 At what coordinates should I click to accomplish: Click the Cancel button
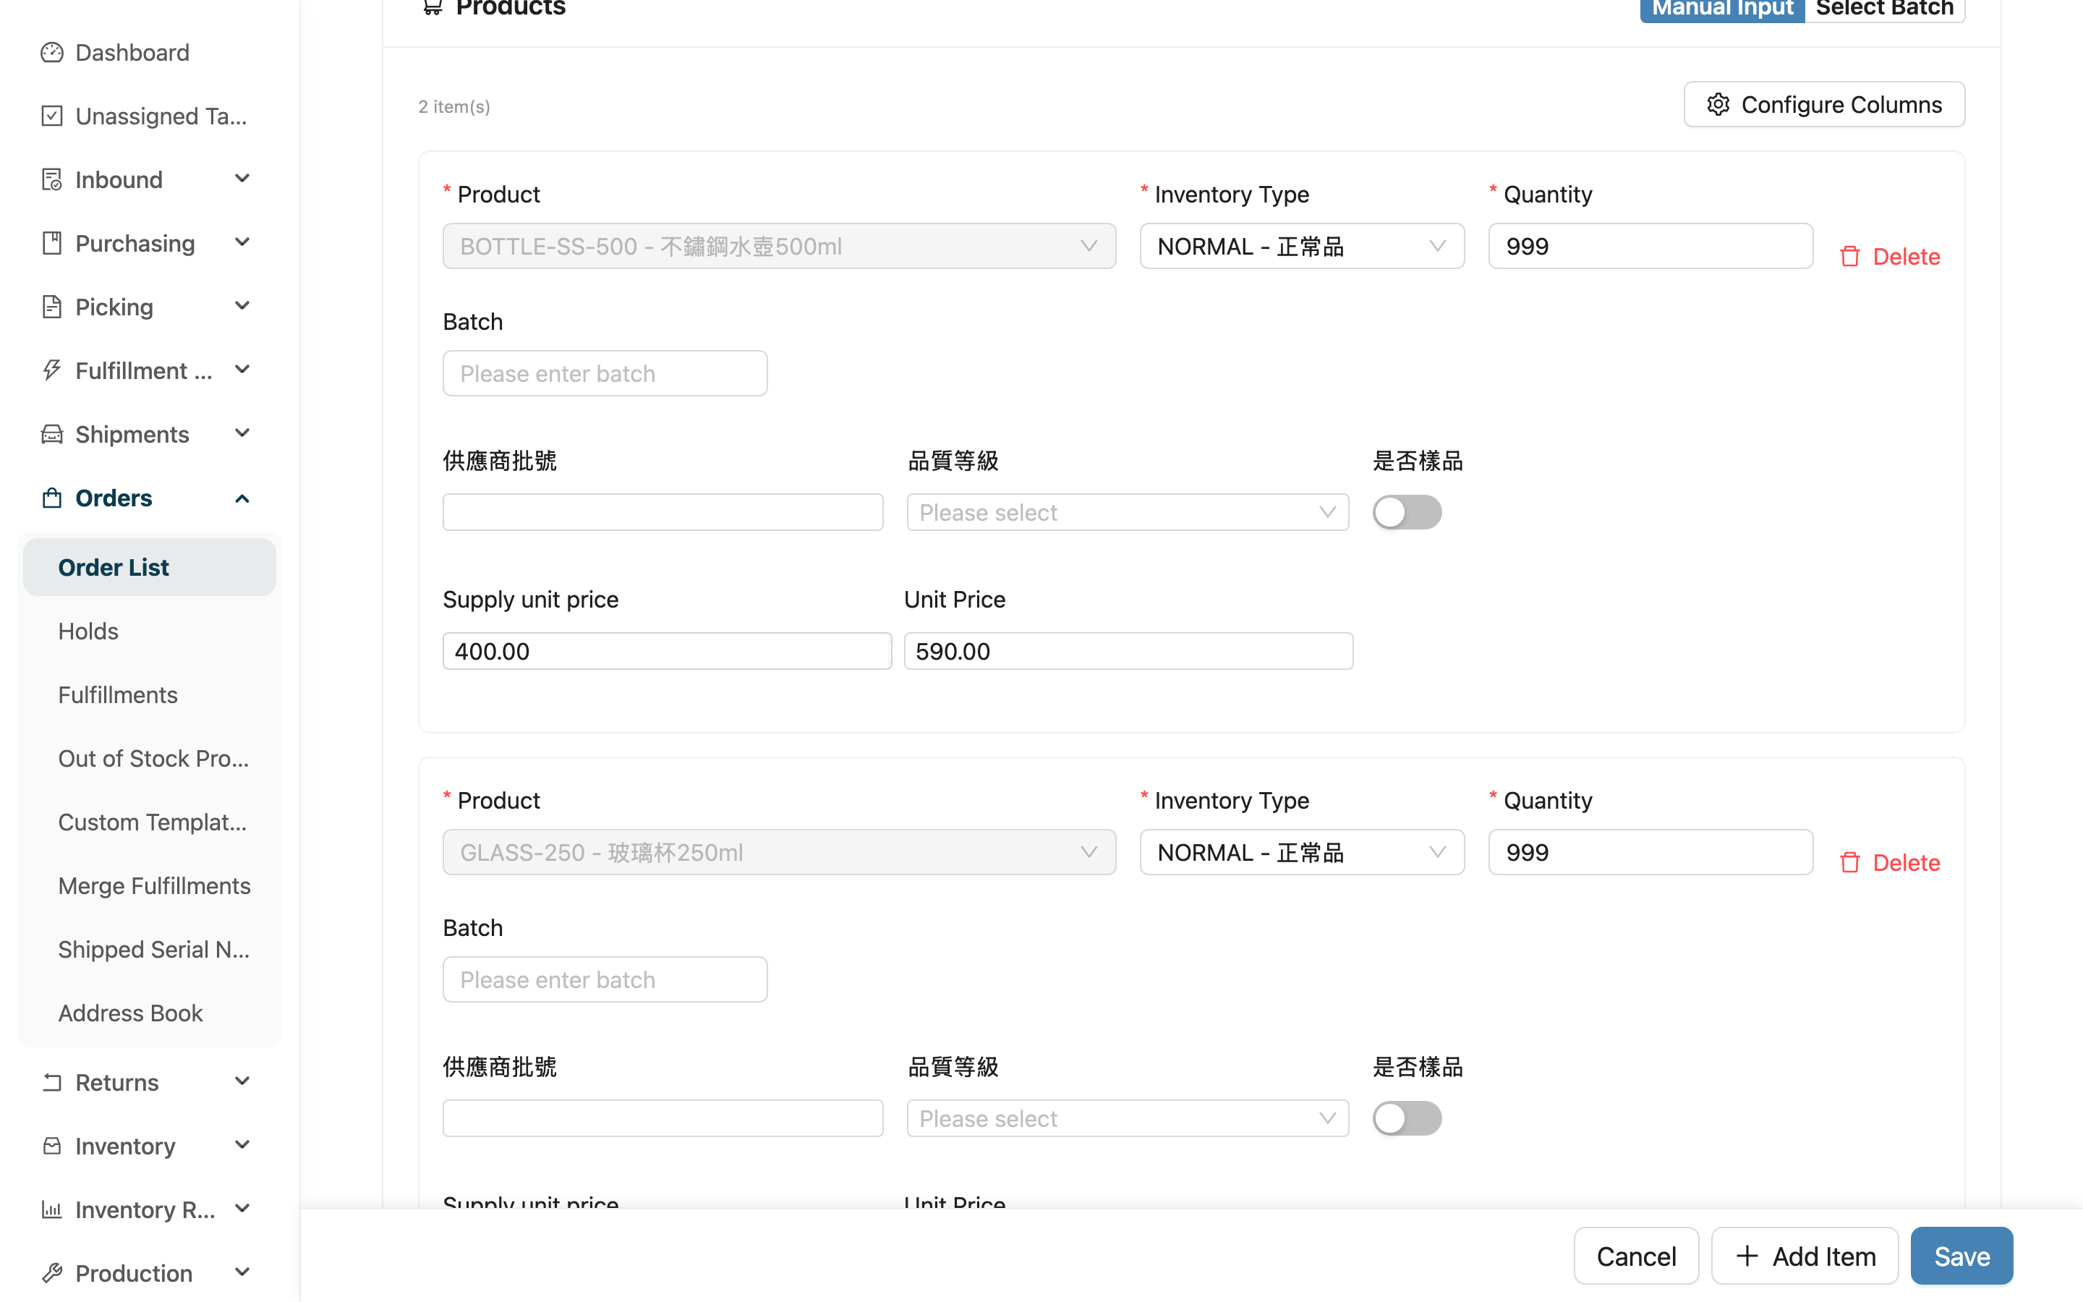tap(1636, 1256)
